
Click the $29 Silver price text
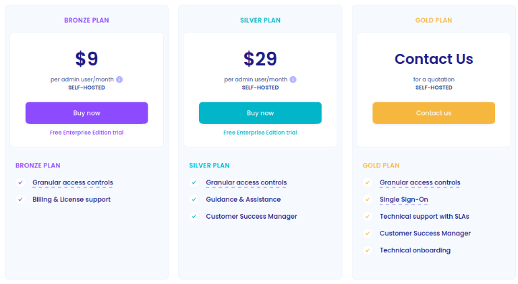[x=260, y=59]
